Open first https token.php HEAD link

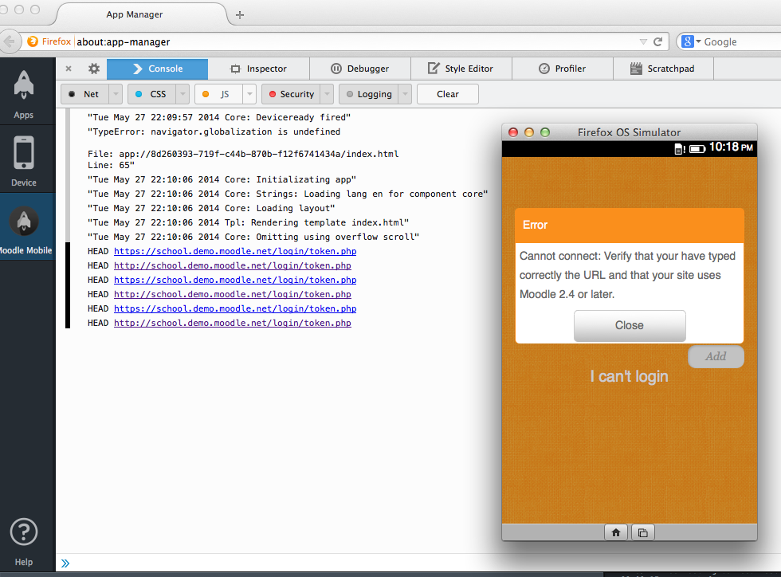tap(235, 251)
